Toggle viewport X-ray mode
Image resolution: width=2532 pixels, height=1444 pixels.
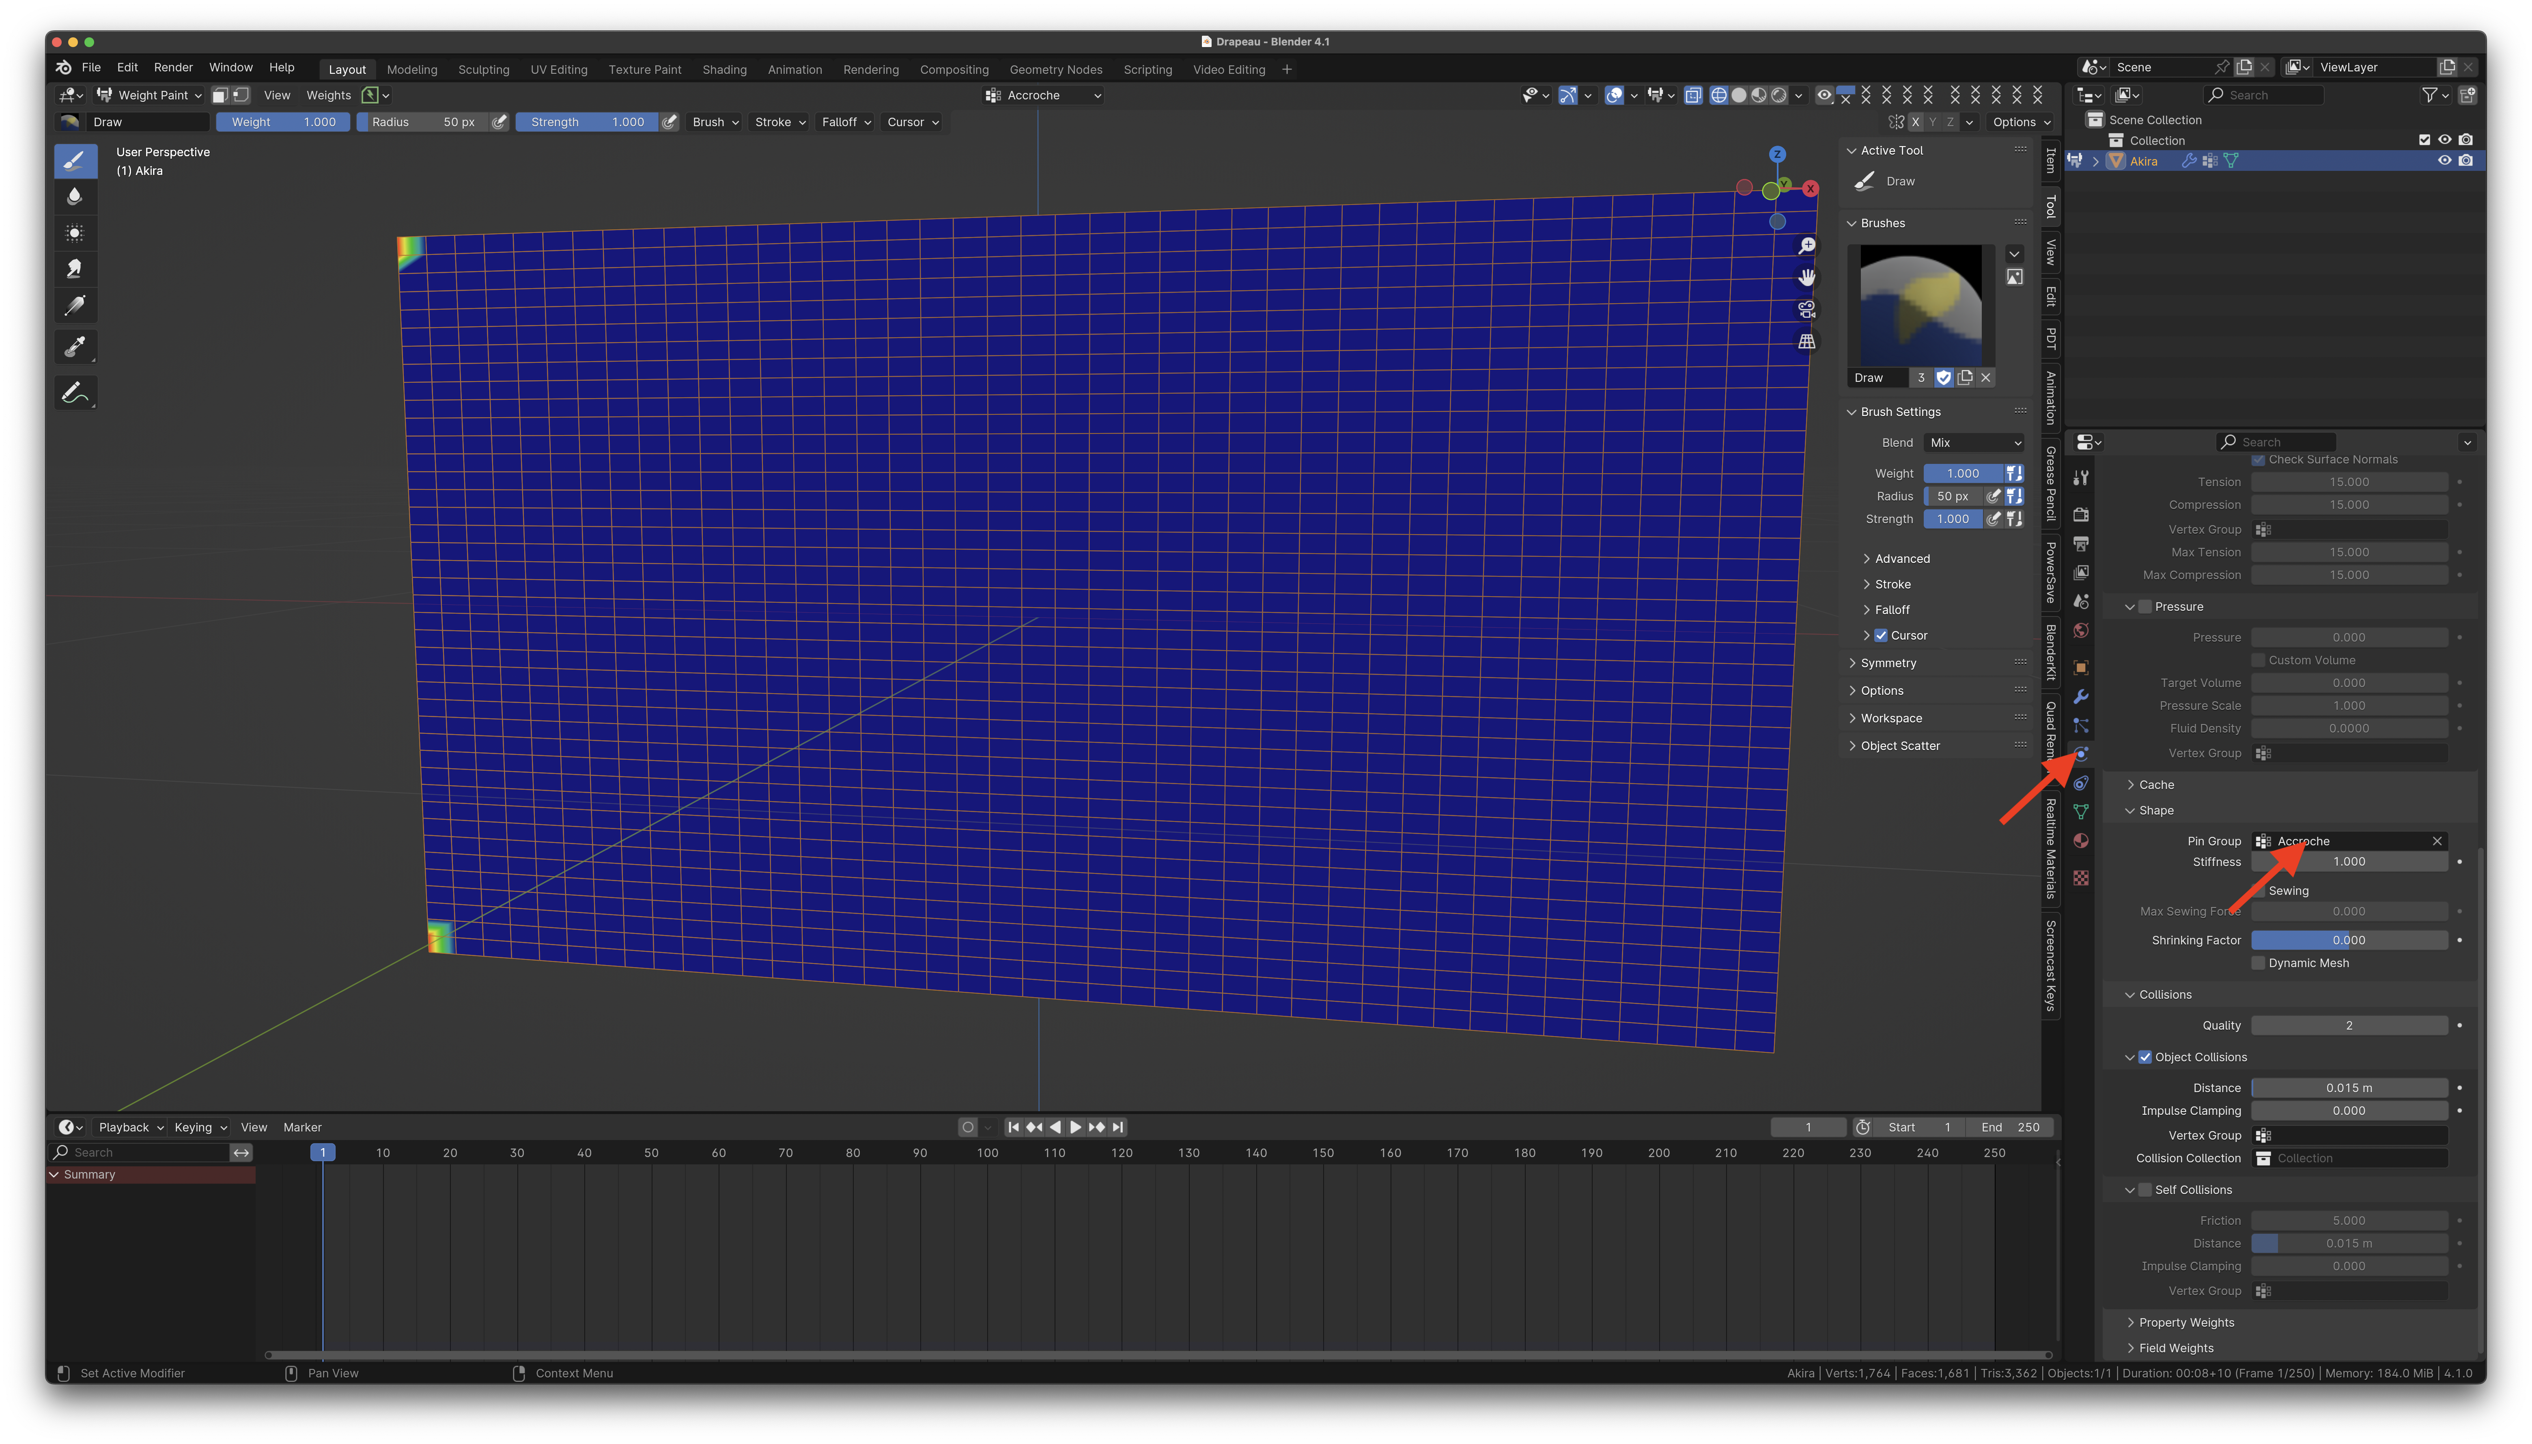pos(1693,95)
